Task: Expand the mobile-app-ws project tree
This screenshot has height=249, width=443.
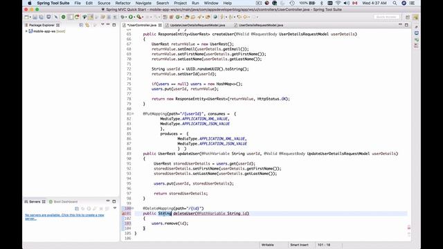Action: click(26, 31)
